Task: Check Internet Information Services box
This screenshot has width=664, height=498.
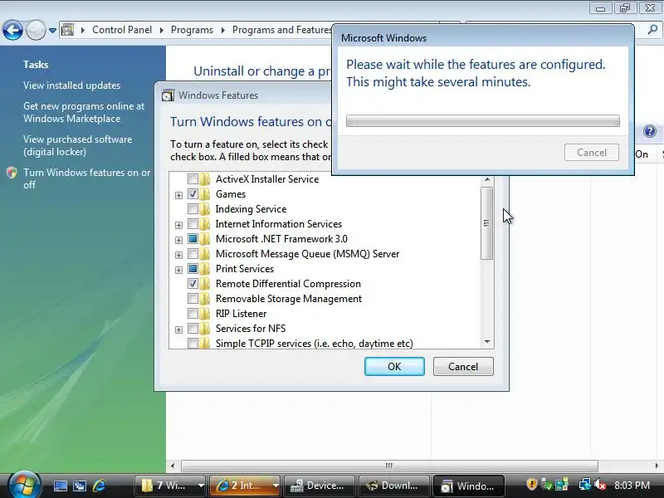Action: 193,223
